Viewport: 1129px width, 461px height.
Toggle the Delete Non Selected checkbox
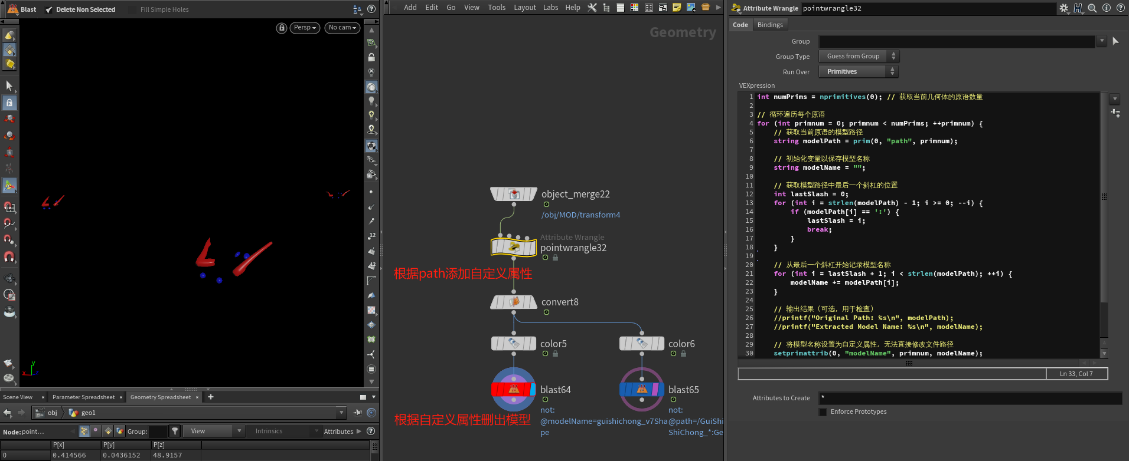[x=49, y=9]
